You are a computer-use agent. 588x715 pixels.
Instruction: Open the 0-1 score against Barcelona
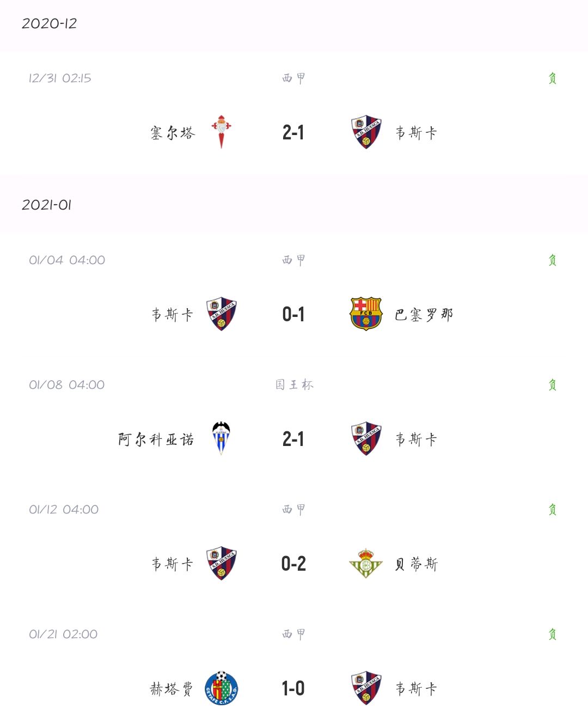pos(293,314)
